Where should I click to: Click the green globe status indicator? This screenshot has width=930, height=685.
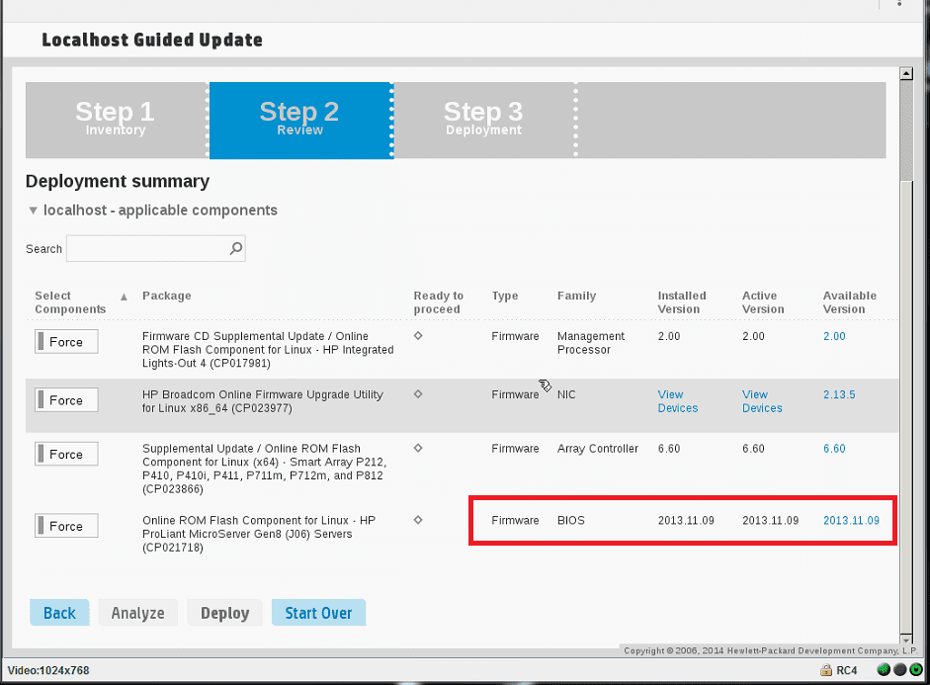tap(884, 669)
